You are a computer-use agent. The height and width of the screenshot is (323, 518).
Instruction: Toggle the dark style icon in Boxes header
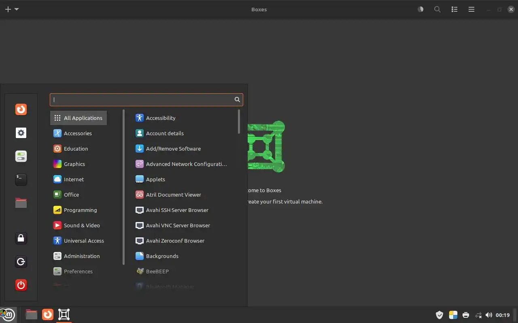pos(420,9)
